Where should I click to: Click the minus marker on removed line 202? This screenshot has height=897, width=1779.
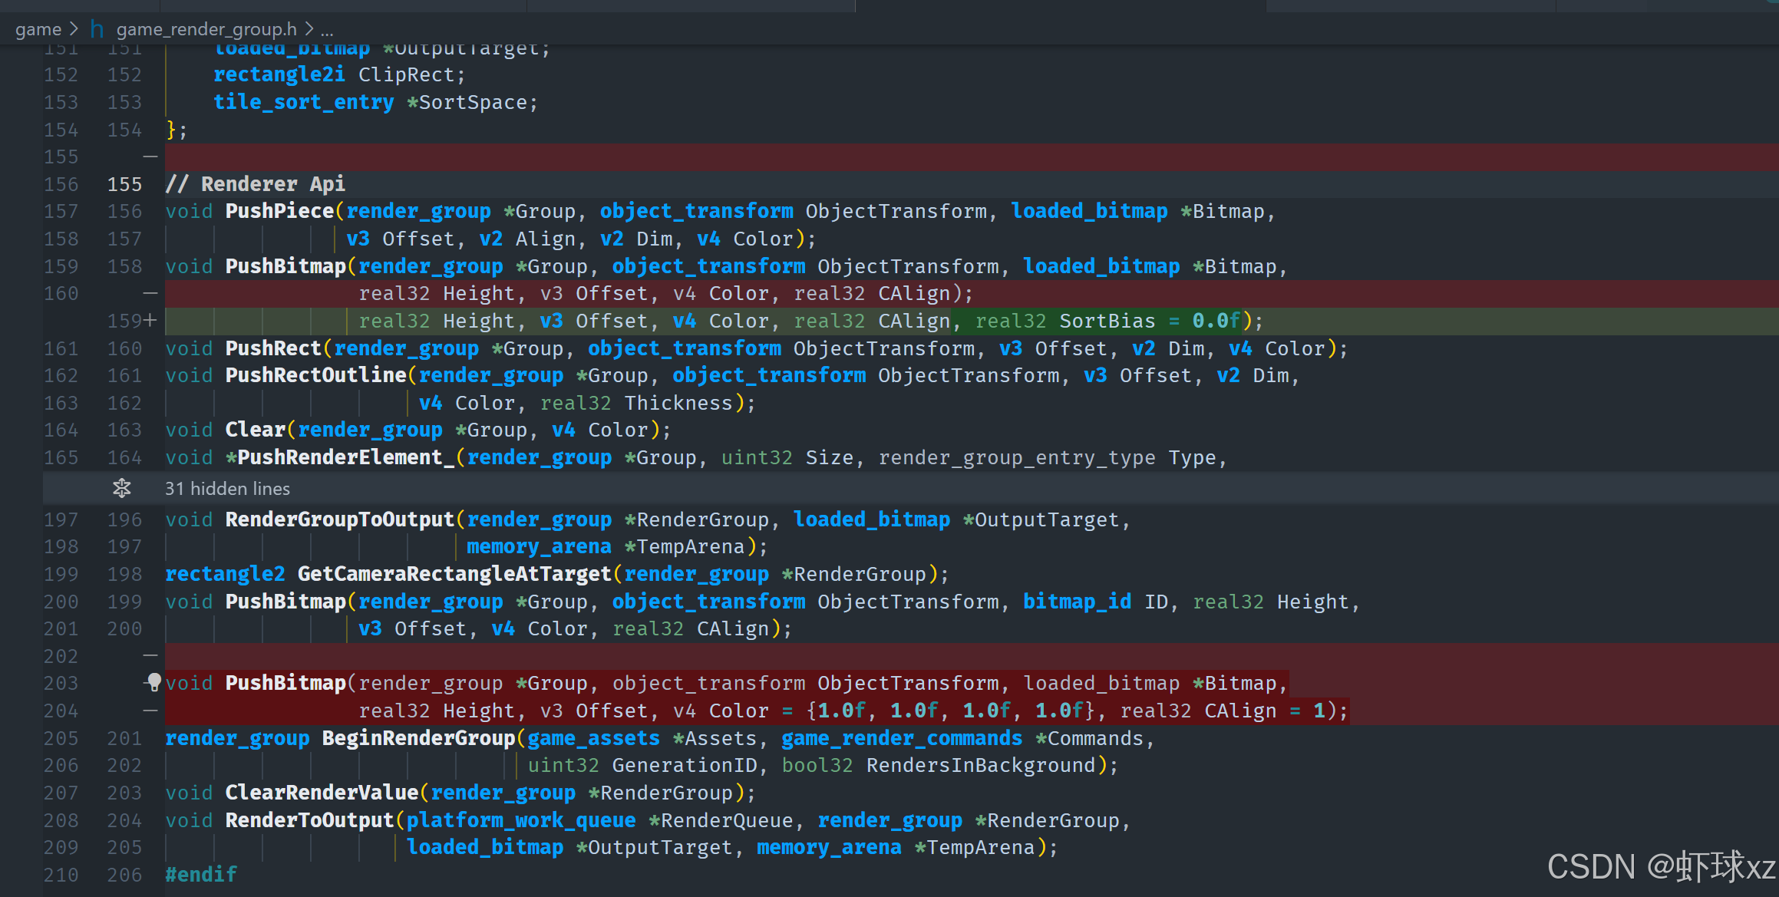pyautogui.click(x=150, y=656)
